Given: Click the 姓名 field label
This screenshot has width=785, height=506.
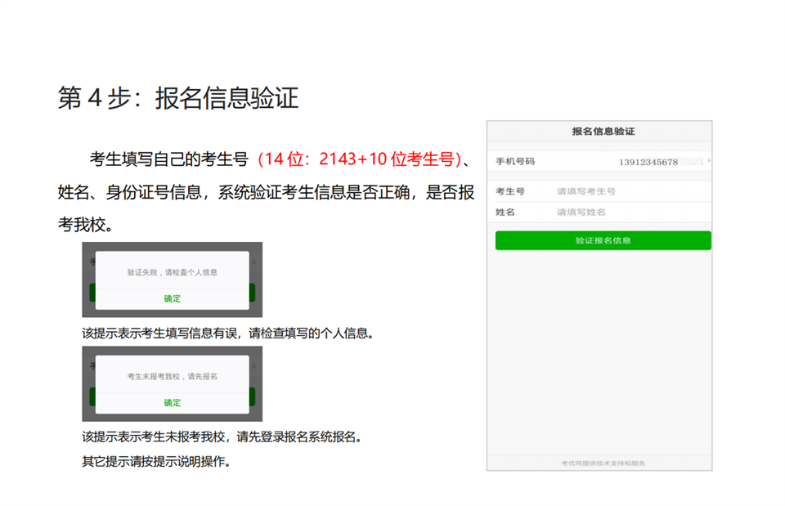Looking at the screenshot, I should click(x=505, y=213).
